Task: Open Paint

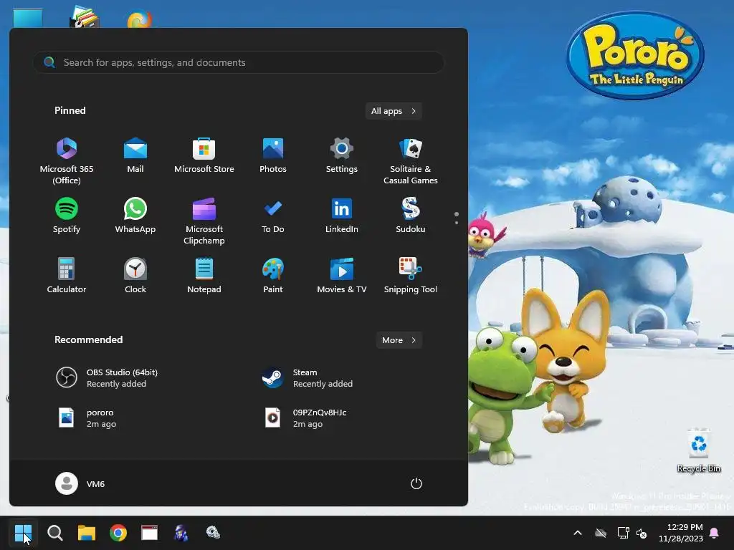Action: coord(273,276)
